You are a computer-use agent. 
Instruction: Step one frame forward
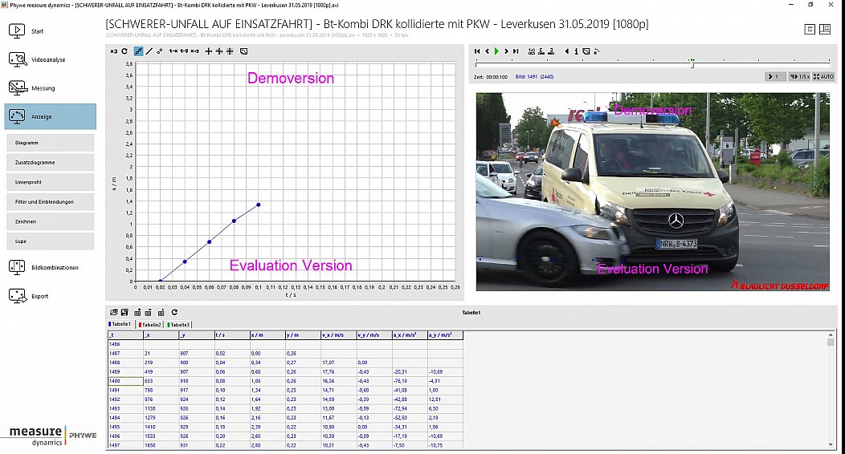pos(506,51)
